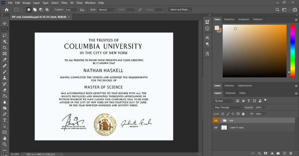Select the Lasso tool

coord(5,36)
